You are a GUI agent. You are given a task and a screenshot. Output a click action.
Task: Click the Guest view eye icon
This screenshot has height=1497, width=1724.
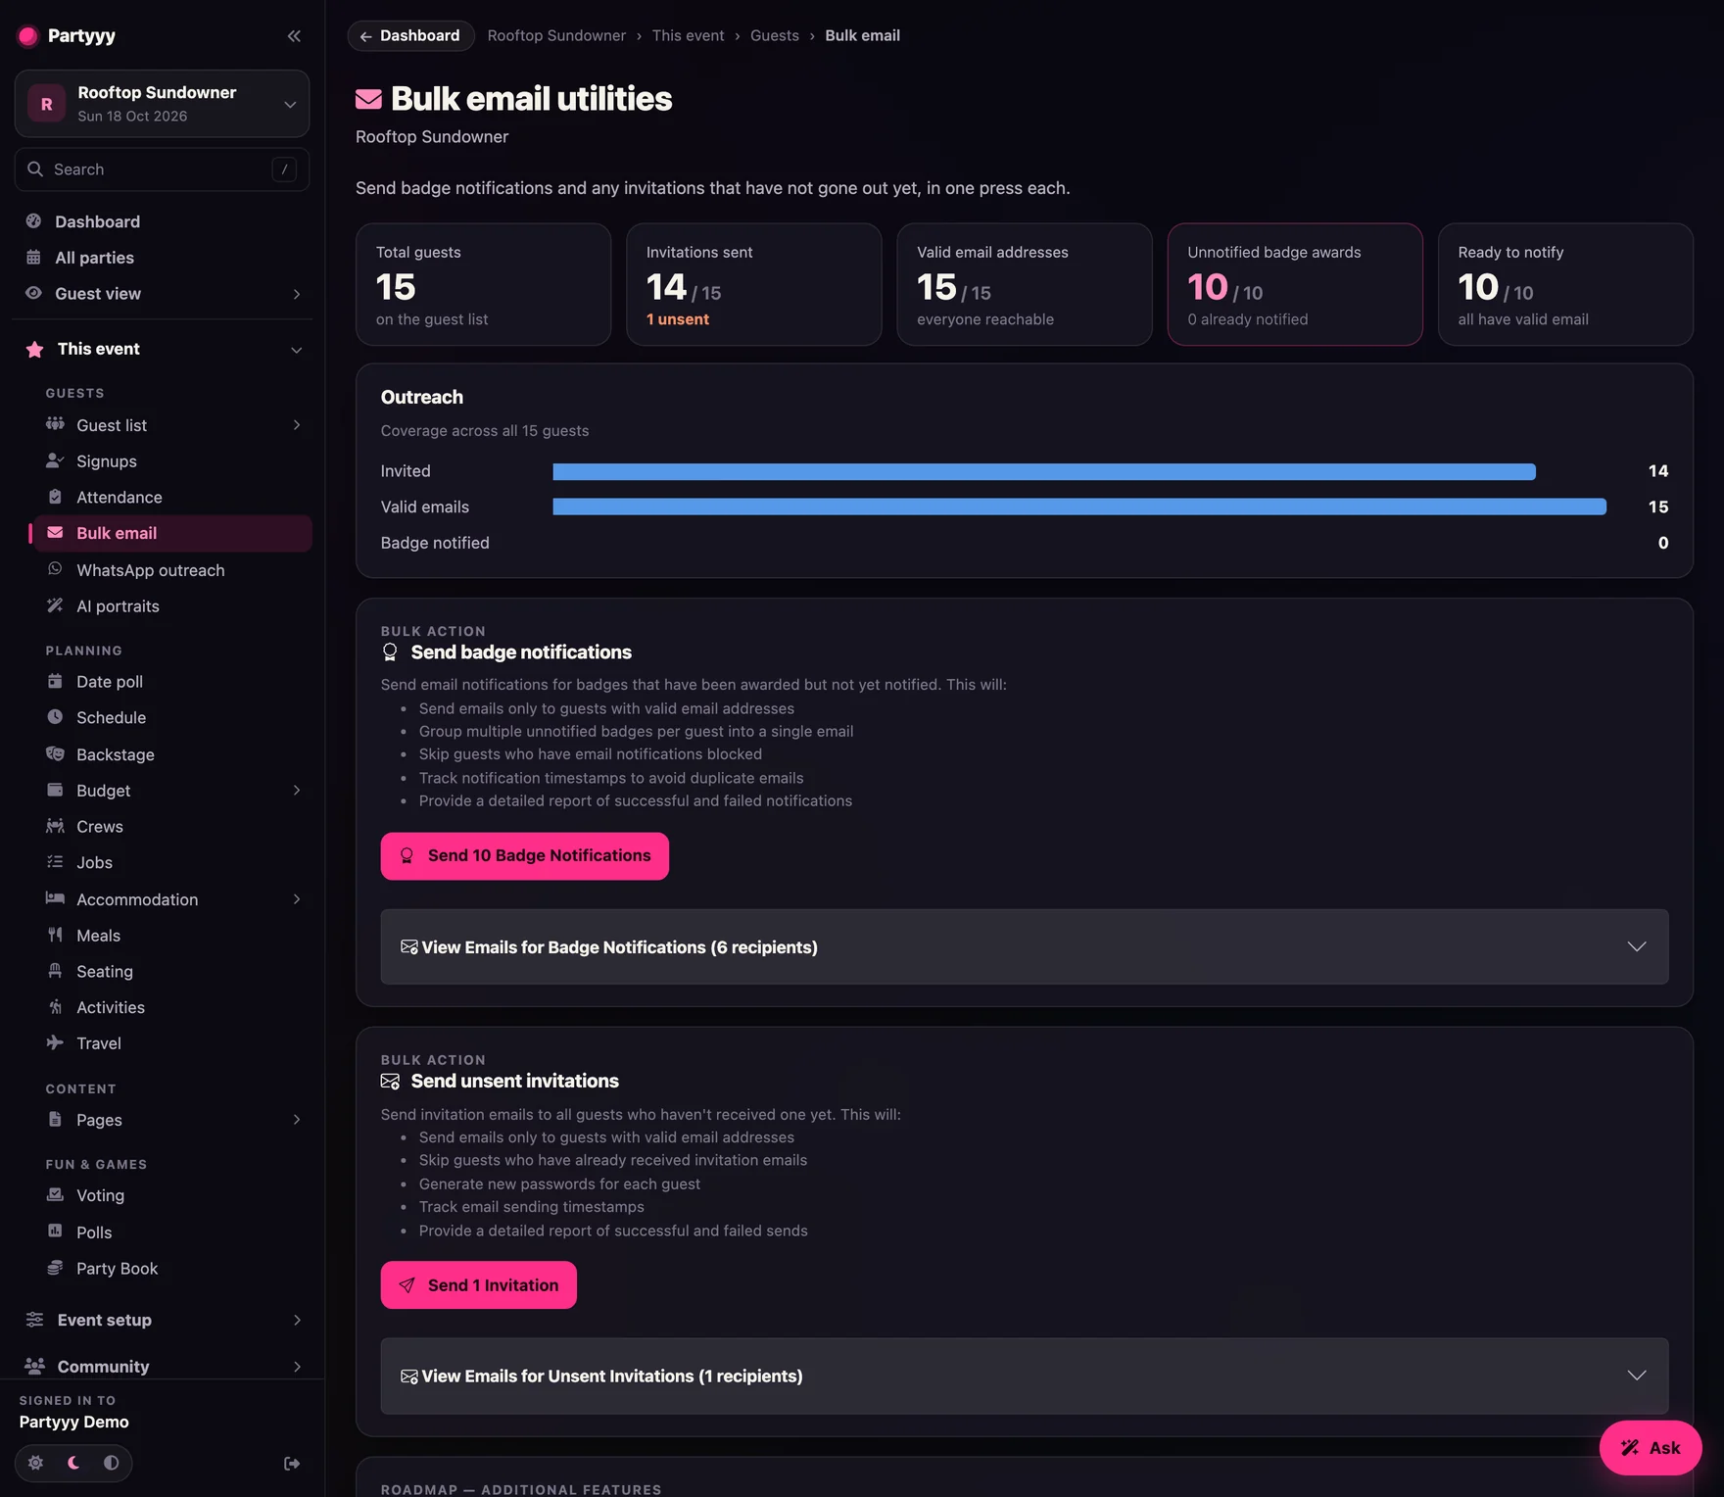[34, 293]
